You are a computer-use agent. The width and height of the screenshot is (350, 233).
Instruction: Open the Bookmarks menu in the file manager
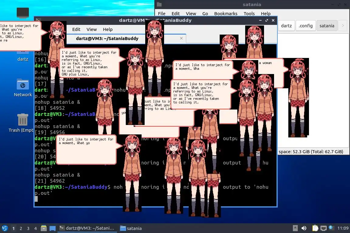[226, 13]
